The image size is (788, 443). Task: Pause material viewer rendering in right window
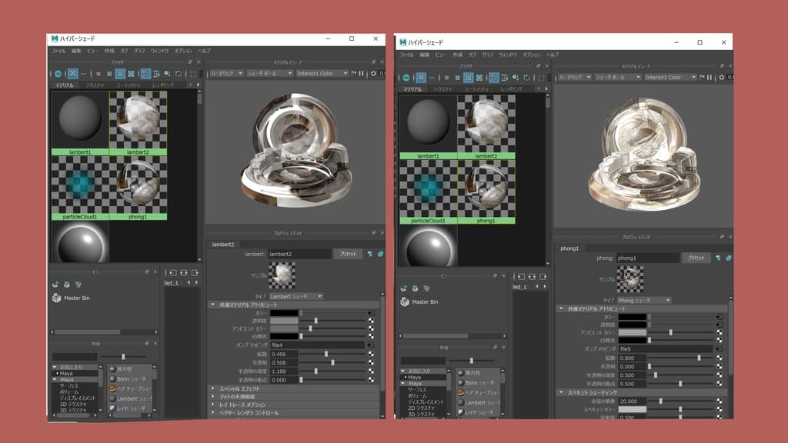point(710,78)
